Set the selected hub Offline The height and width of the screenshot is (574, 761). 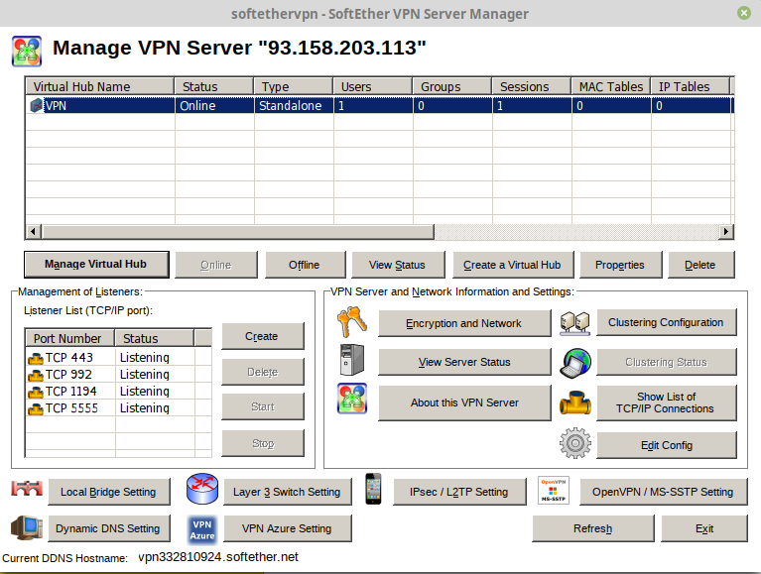click(x=306, y=265)
